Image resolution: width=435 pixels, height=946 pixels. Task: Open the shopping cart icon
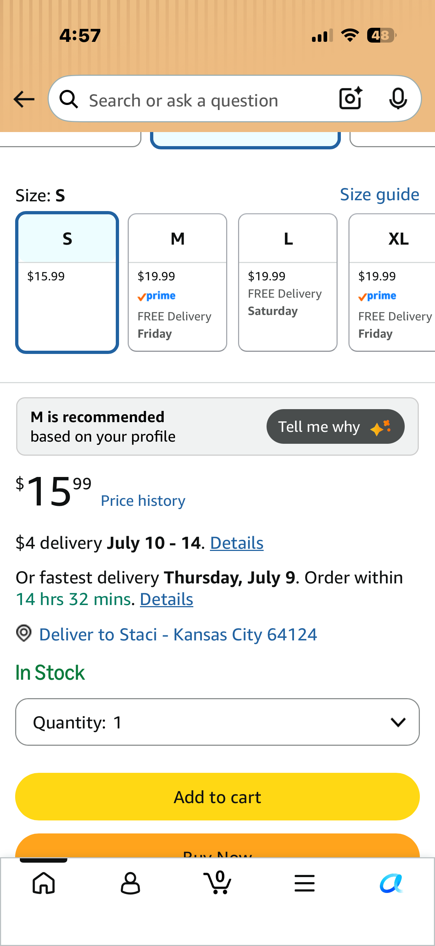pyautogui.click(x=217, y=882)
